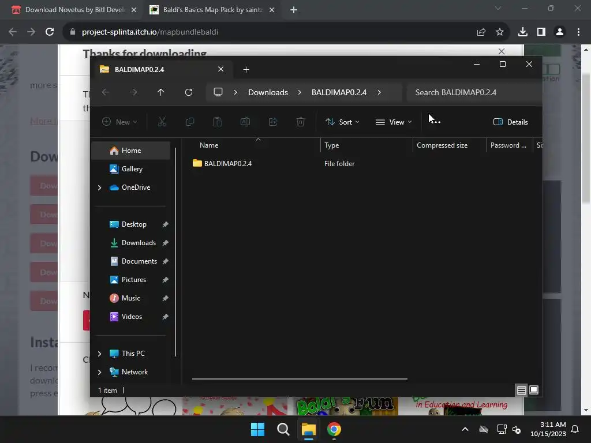Click the Cut scissors icon in Explorer toolbar

point(162,122)
